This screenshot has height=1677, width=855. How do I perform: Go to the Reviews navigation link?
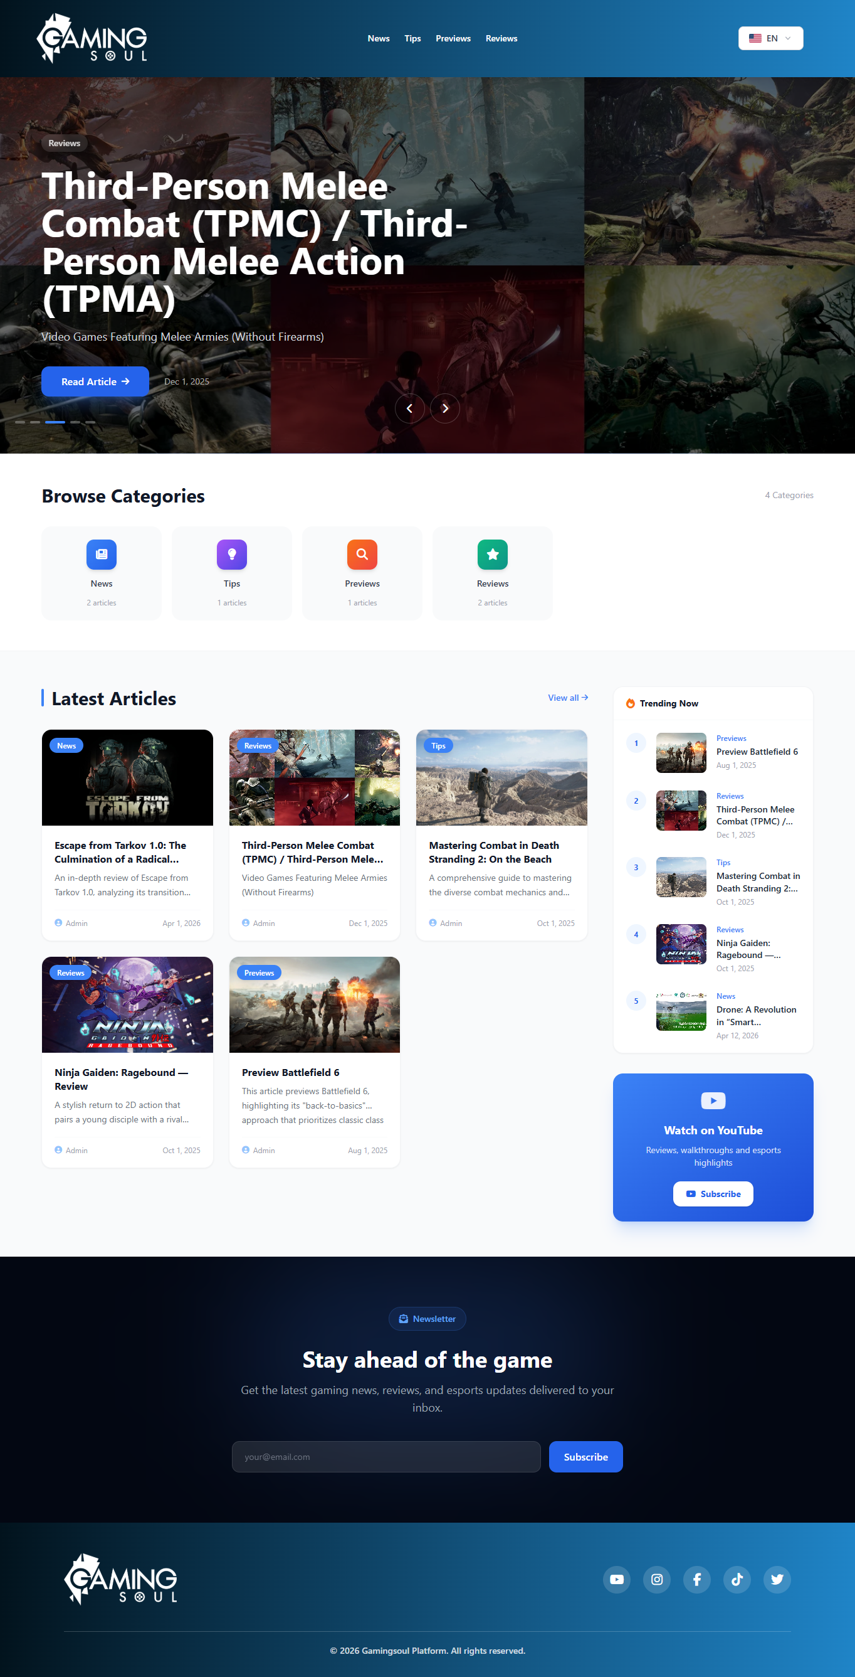coord(501,38)
